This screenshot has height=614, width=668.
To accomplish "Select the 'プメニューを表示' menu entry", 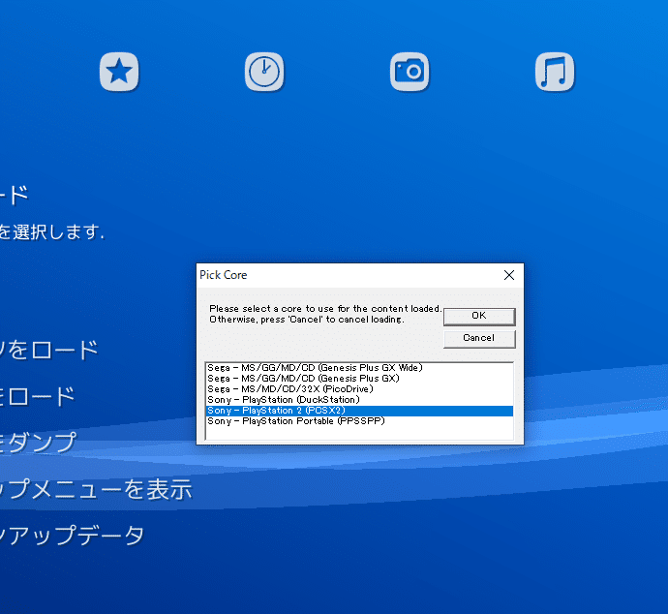I will (96, 489).
